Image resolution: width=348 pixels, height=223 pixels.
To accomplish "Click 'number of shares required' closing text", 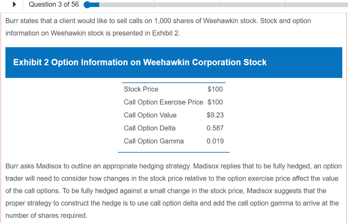I will tap(46, 216).
